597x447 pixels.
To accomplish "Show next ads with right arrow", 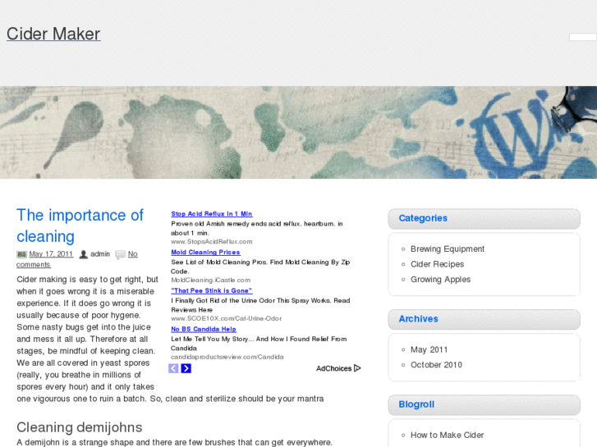I will coord(186,368).
